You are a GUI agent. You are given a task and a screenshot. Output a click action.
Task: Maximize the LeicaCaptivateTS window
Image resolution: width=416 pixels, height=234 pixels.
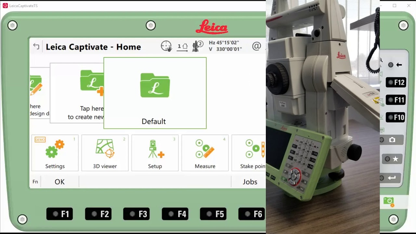pyautogui.click(x=395, y=6)
